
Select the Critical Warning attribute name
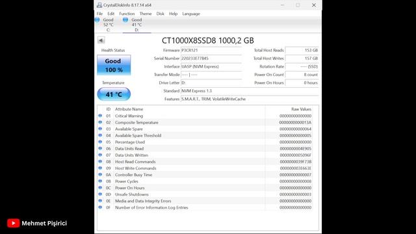(x=129, y=116)
